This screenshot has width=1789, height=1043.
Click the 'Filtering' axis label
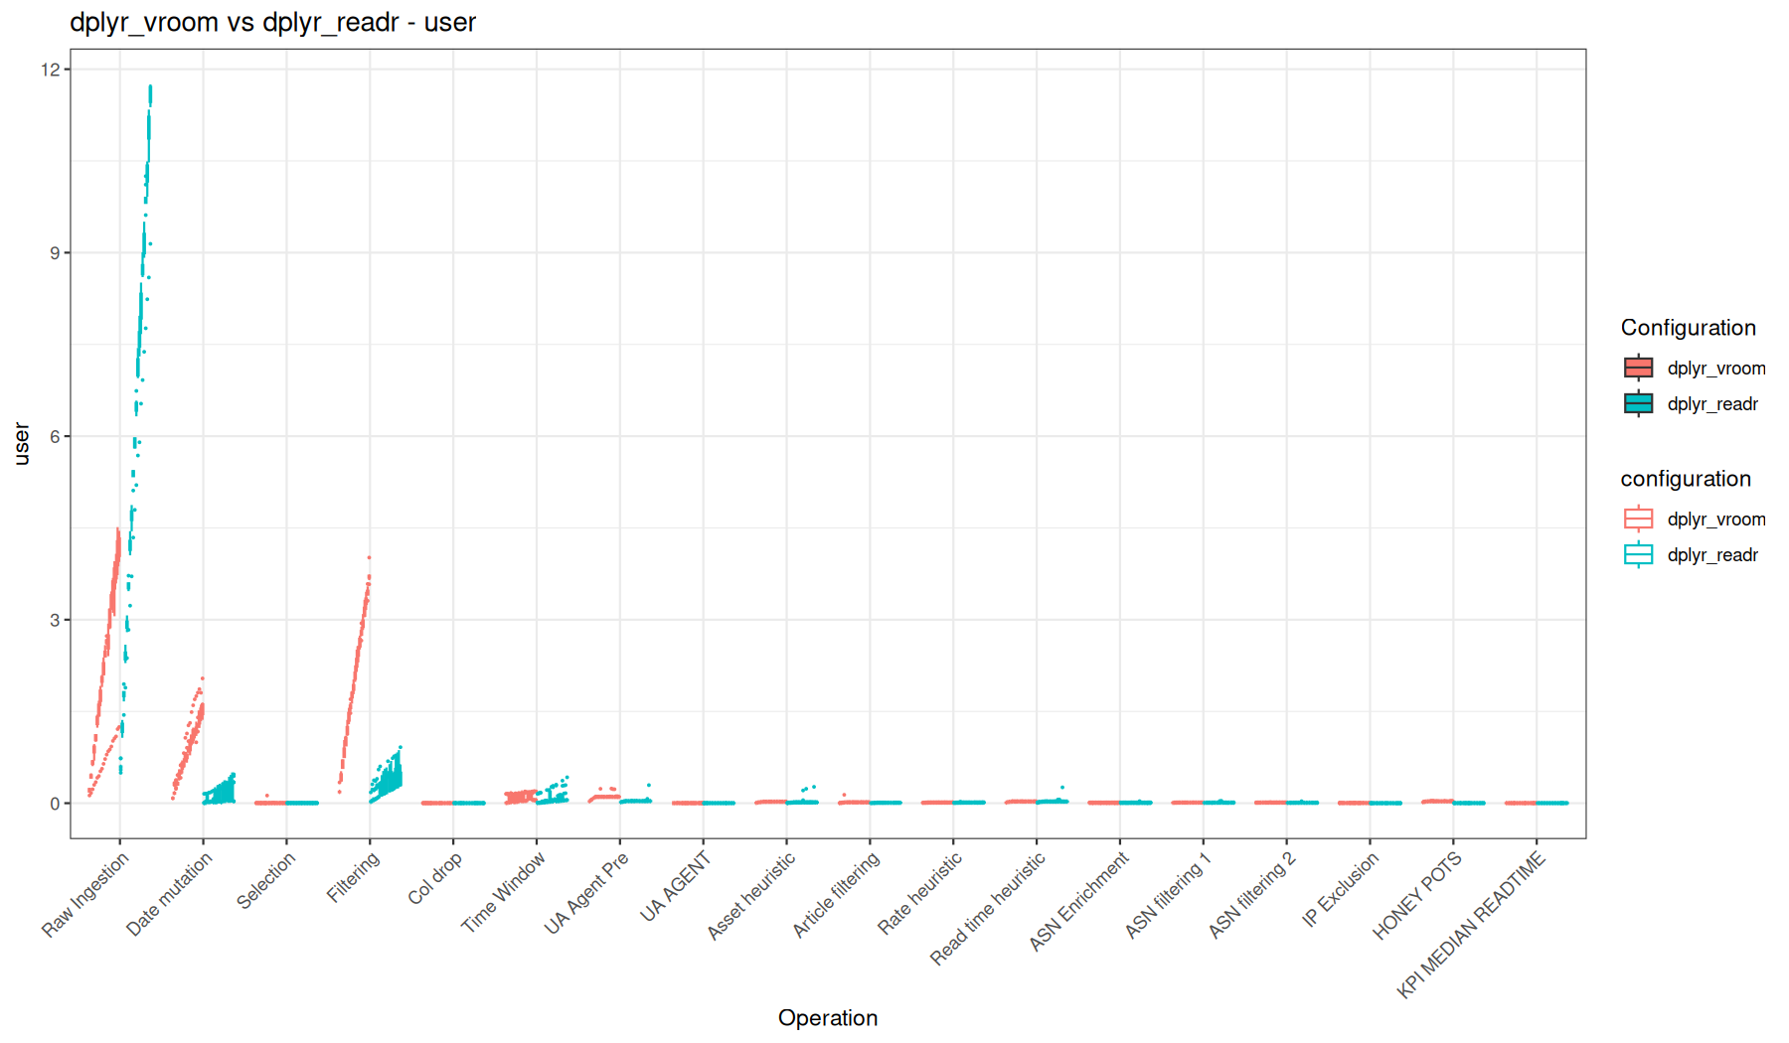coord(354,878)
